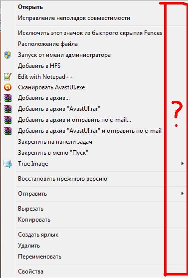Image resolution: width=188 pixels, height=278 pixels.
Task: Select Исключить этот значок из быстрого скрытия Fences
Action: 100,33
